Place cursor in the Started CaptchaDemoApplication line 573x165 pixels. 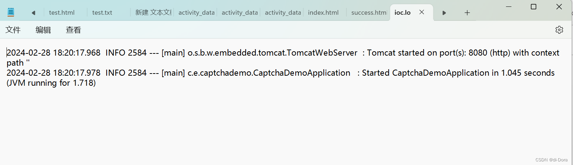pos(281,78)
